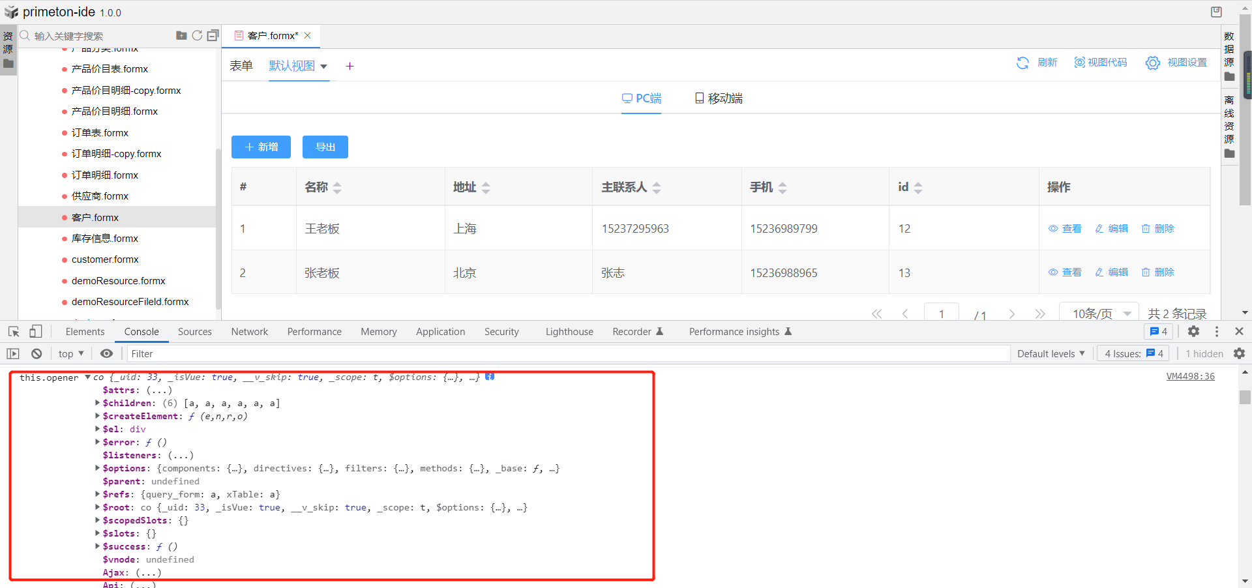
Task: Clear the console with the block icon
Action: [37, 353]
